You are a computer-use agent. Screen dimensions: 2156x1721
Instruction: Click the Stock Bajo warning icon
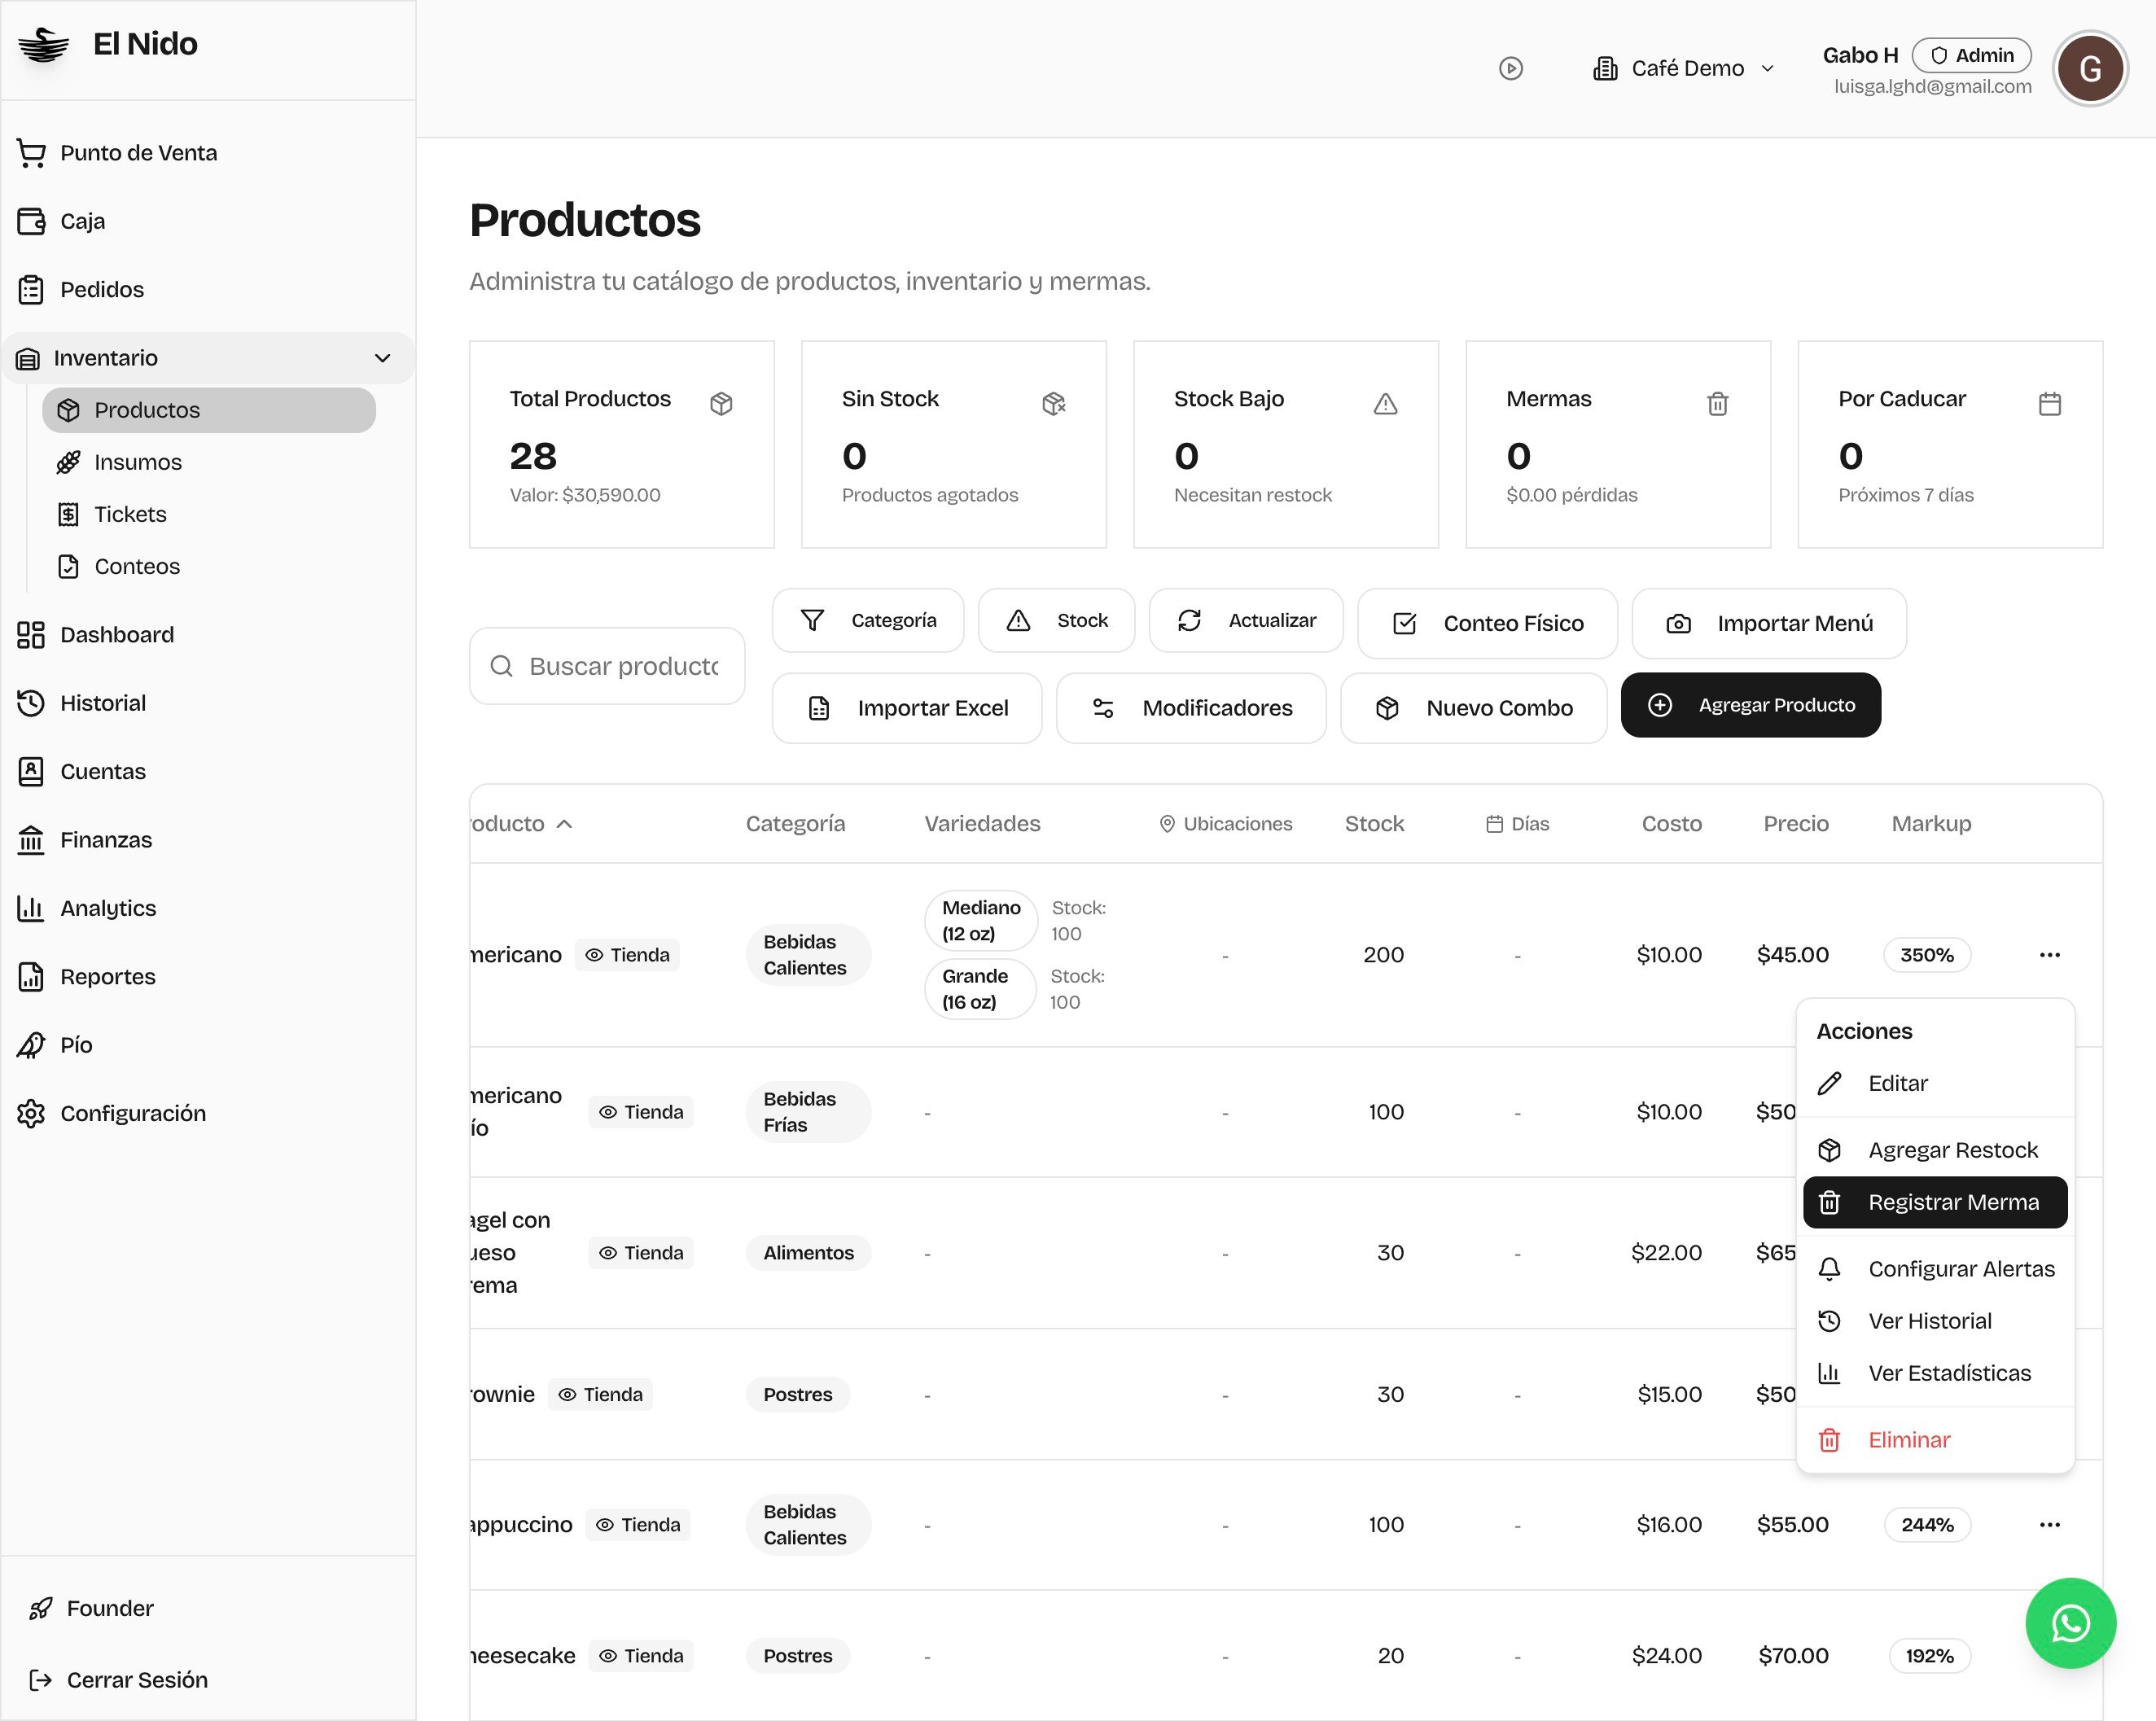point(1385,404)
